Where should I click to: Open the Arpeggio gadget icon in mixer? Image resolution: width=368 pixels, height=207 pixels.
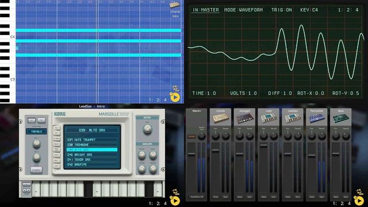point(244,118)
